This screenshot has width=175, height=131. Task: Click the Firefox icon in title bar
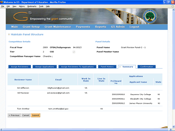pos(2,2)
